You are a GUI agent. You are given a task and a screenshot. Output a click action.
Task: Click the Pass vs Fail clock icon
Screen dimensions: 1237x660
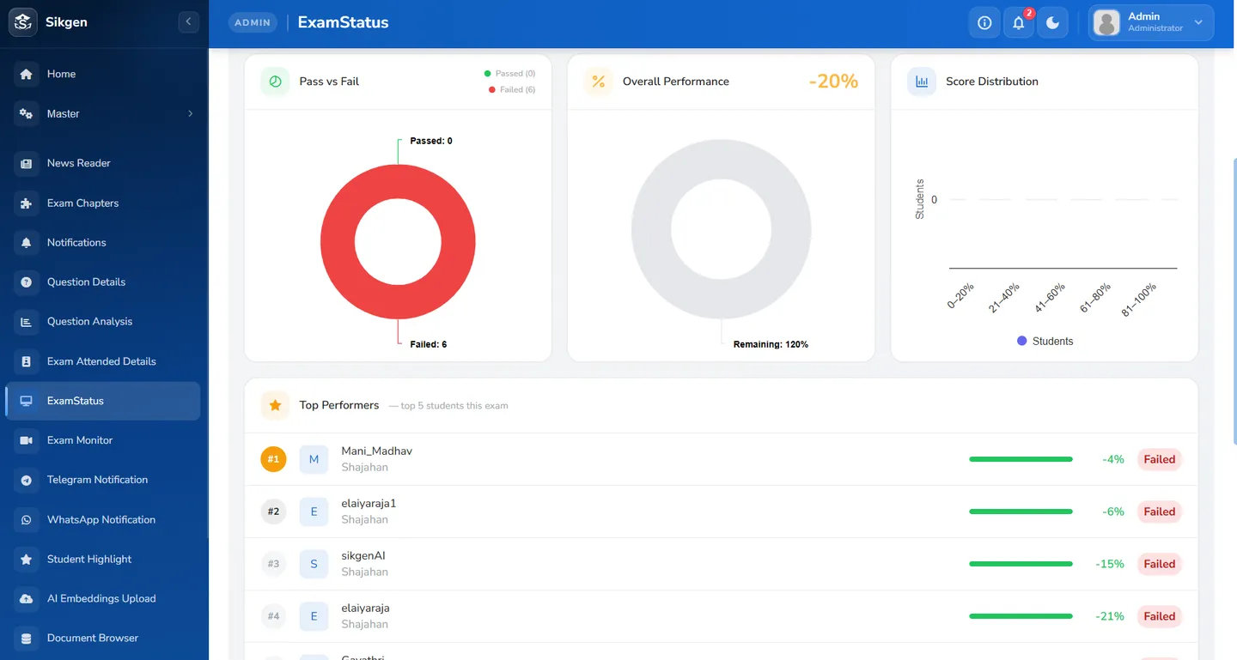276,82
